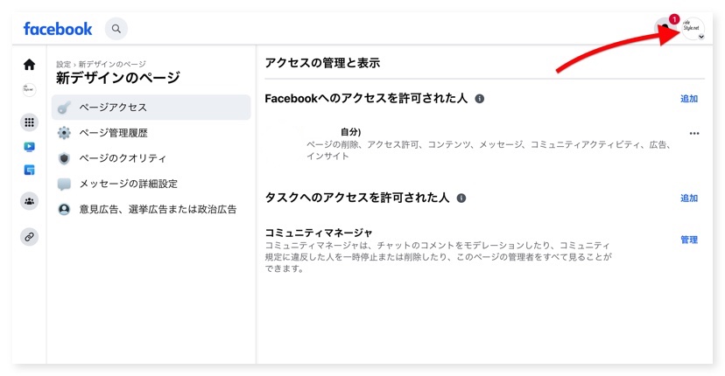Click 追加 for Facebook access section

[x=689, y=99]
